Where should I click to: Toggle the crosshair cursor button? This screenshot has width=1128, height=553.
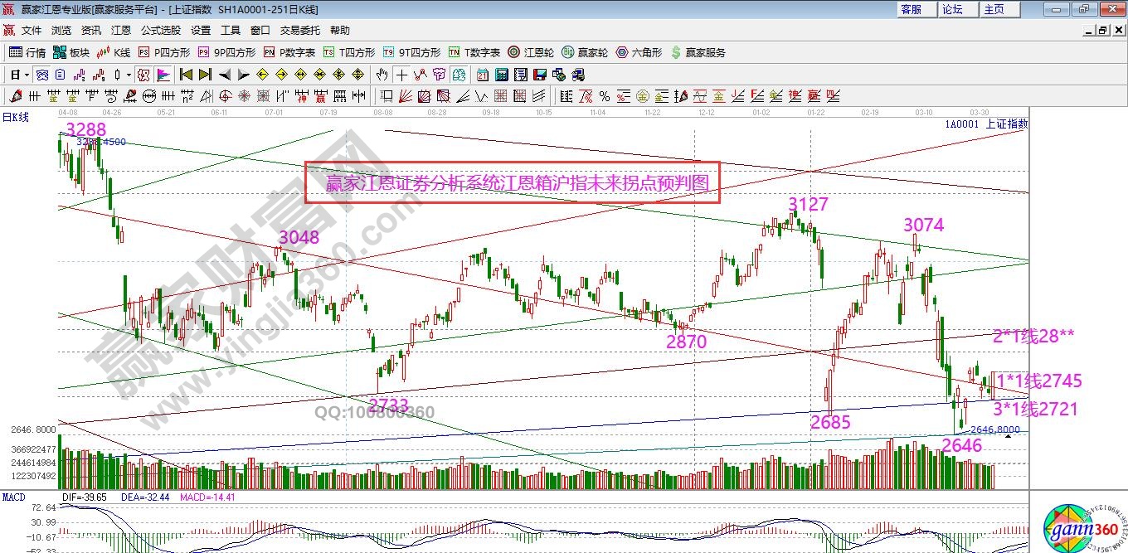[x=401, y=75]
